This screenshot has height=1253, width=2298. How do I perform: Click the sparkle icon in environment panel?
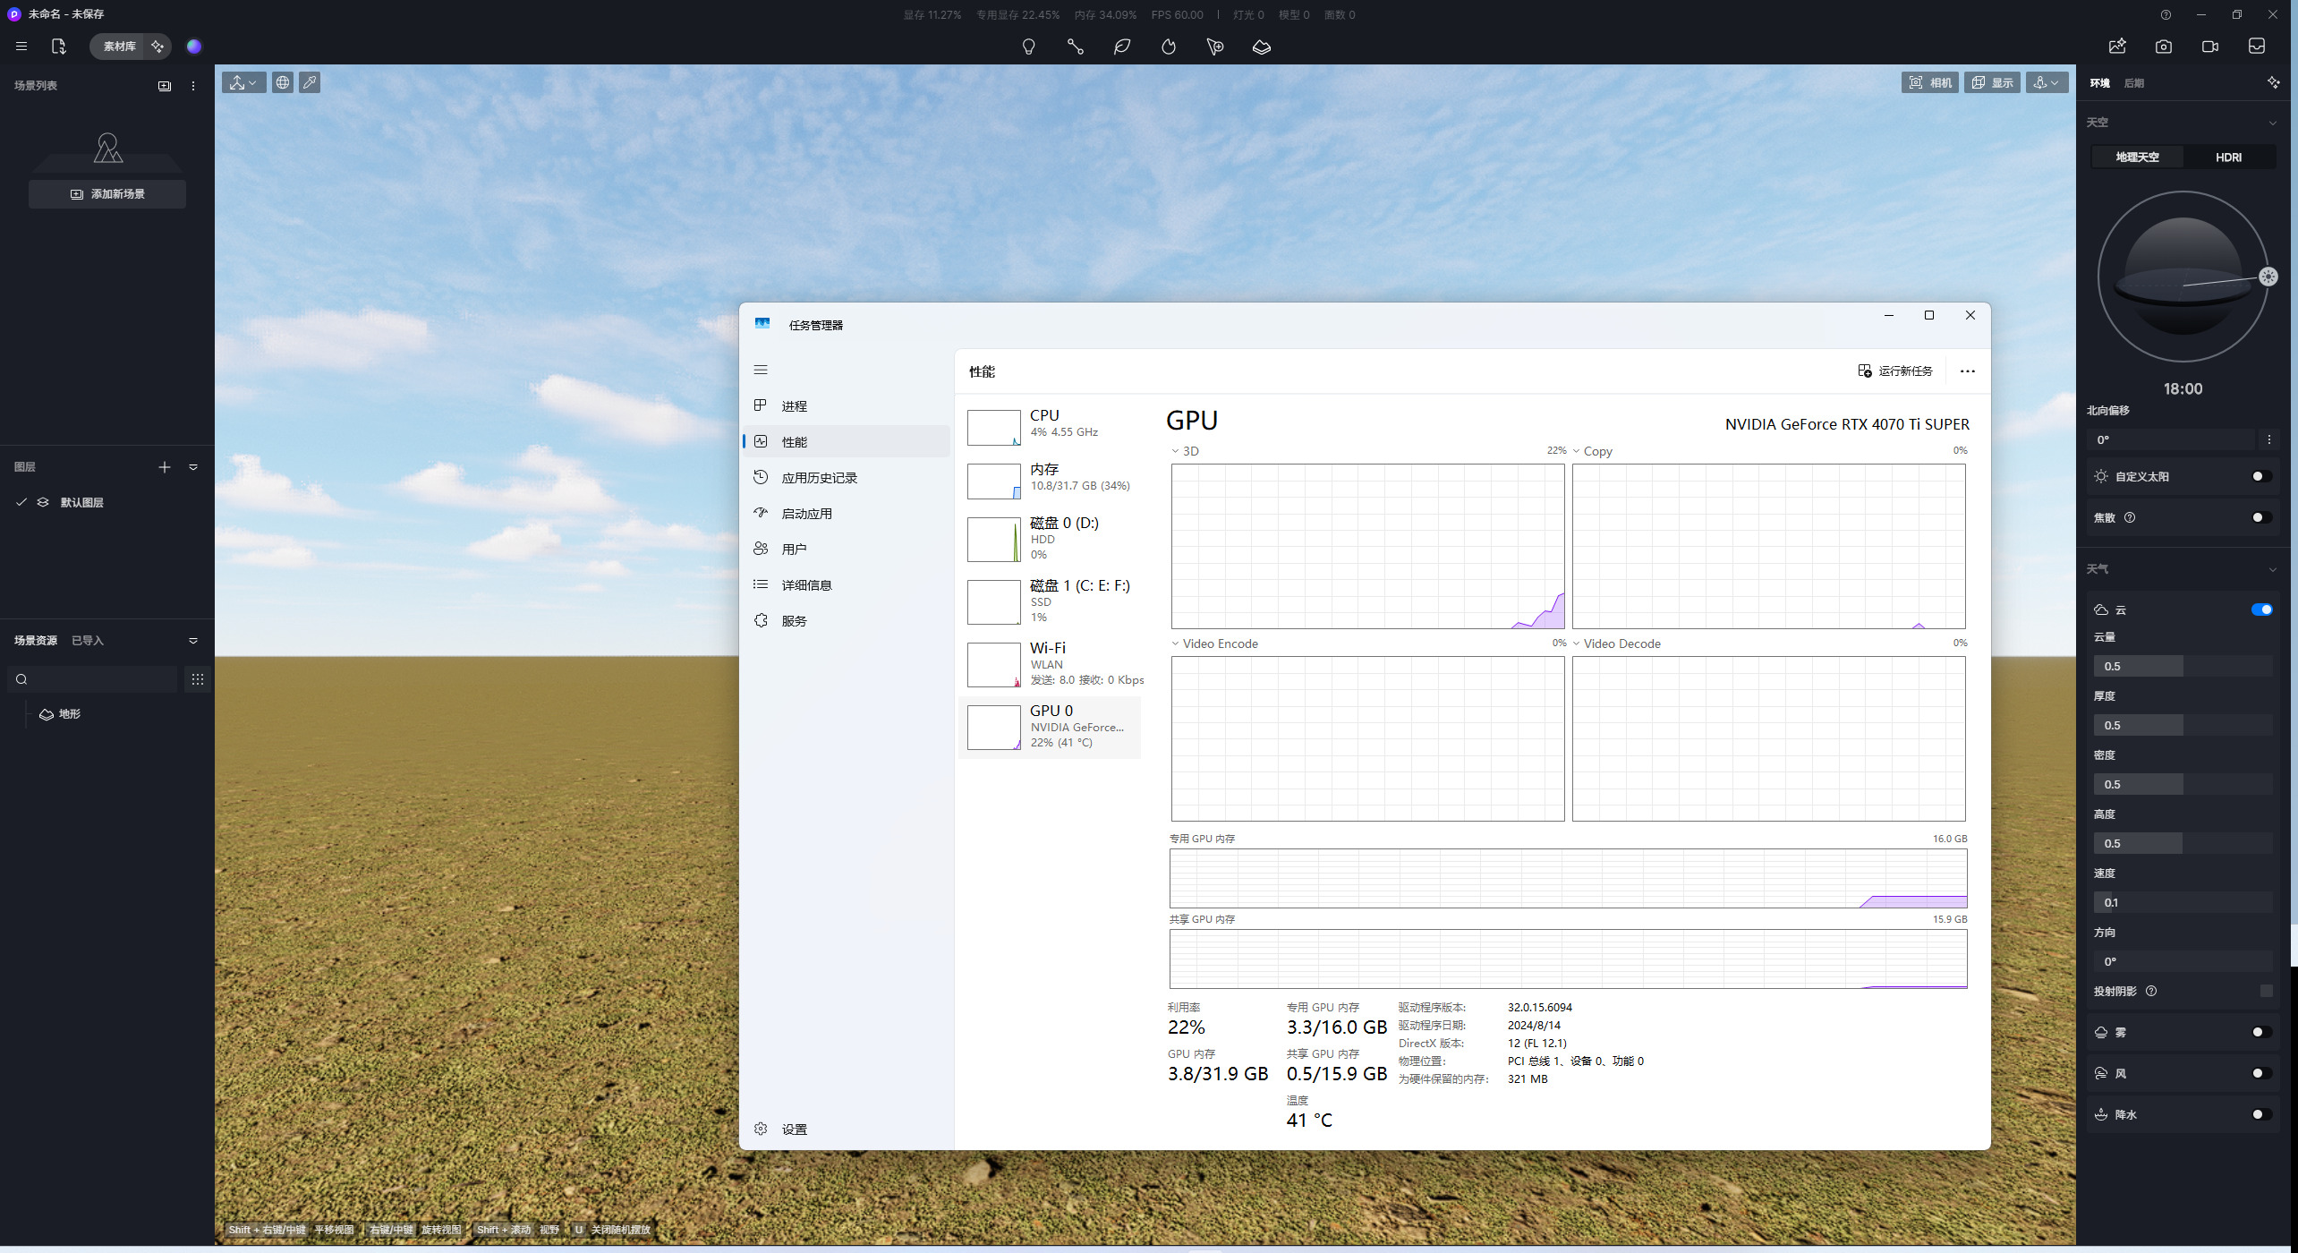click(x=2274, y=82)
